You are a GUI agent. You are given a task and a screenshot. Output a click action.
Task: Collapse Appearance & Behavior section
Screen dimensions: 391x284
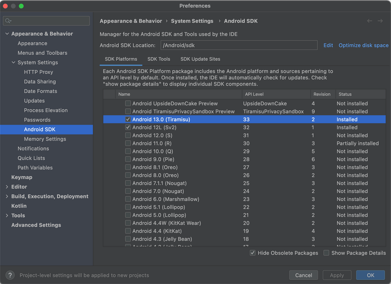click(x=7, y=34)
